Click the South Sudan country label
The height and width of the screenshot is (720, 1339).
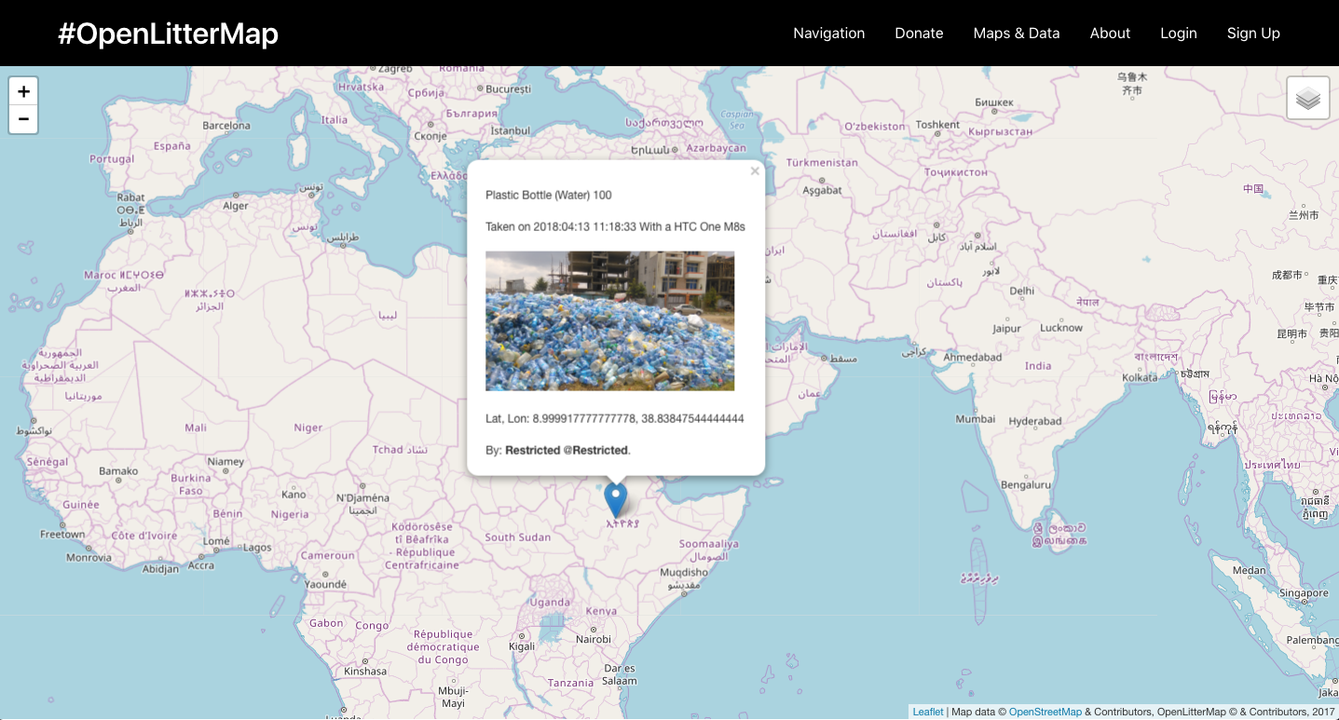pos(518,537)
